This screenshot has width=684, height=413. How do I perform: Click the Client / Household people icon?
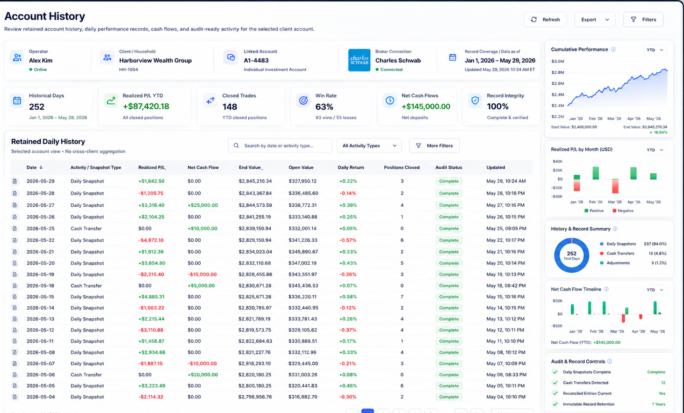click(x=107, y=58)
